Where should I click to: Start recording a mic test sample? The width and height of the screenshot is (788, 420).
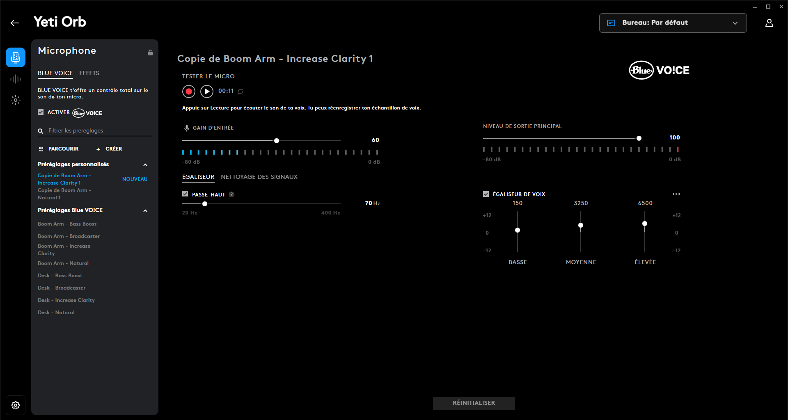click(x=189, y=91)
